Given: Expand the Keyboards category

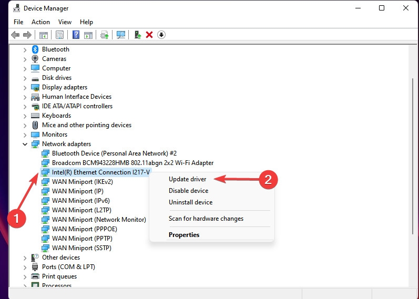Looking at the screenshot, I should pos(25,116).
